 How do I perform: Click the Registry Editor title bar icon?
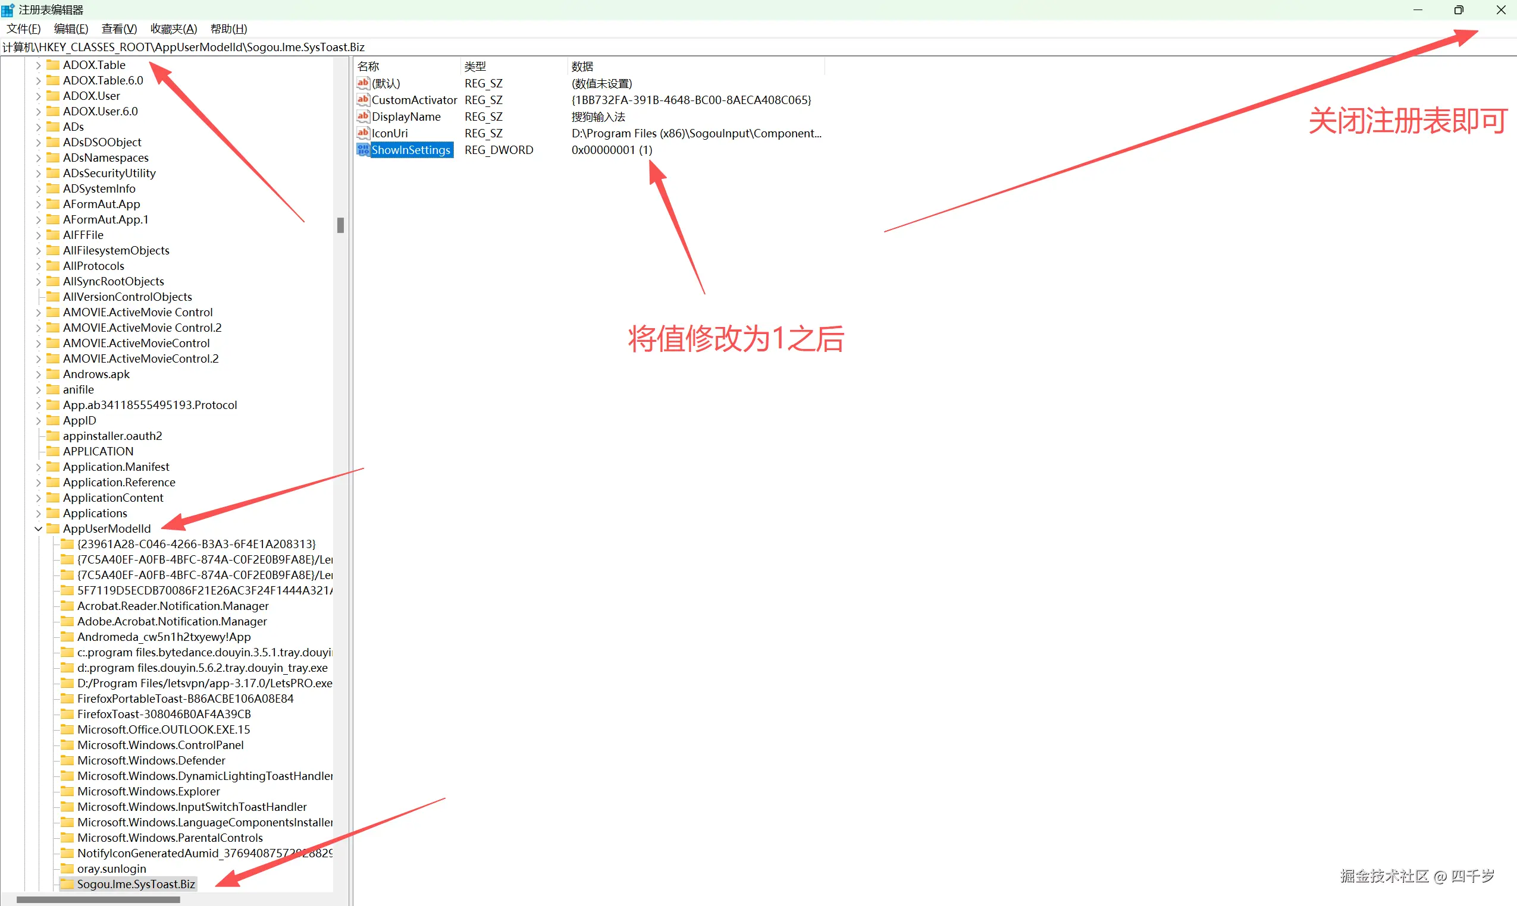(8, 10)
